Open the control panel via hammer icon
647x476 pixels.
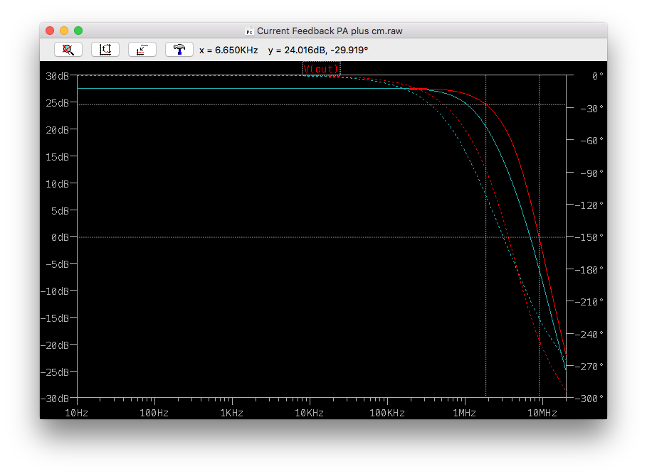[179, 50]
